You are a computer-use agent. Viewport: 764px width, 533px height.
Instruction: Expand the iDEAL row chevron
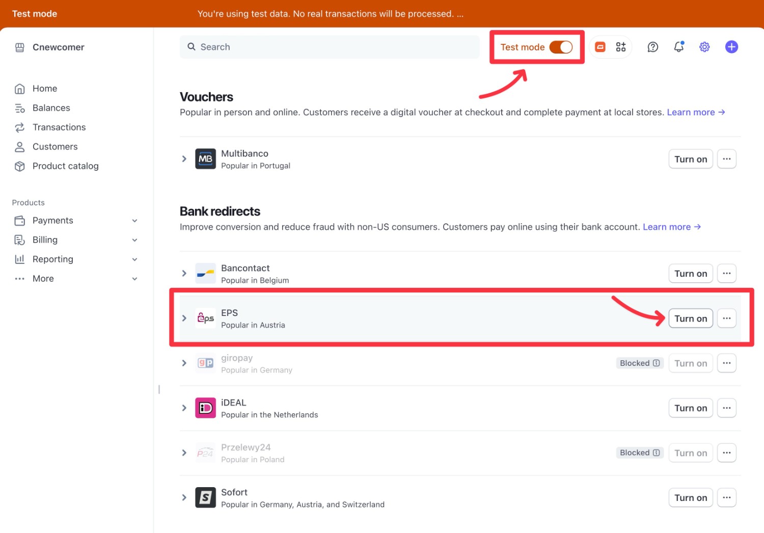coord(184,408)
